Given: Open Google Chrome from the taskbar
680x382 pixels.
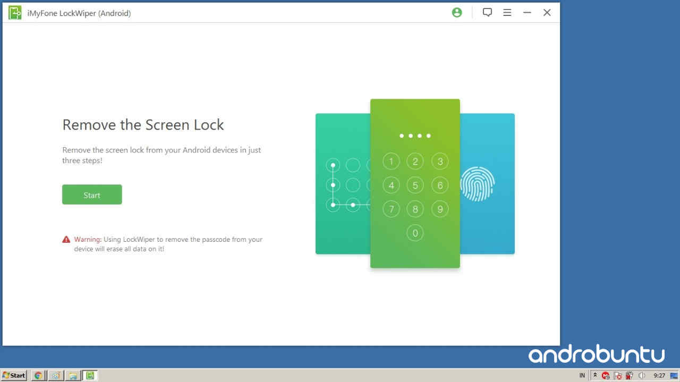Looking at the screenshot, I should click(38, 375).
